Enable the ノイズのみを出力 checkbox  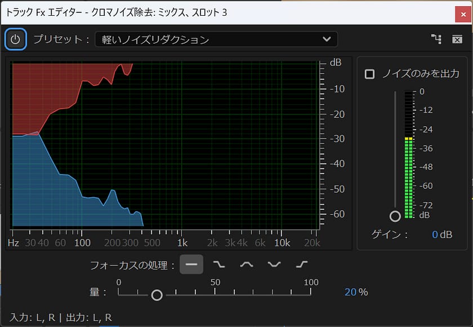369,74
